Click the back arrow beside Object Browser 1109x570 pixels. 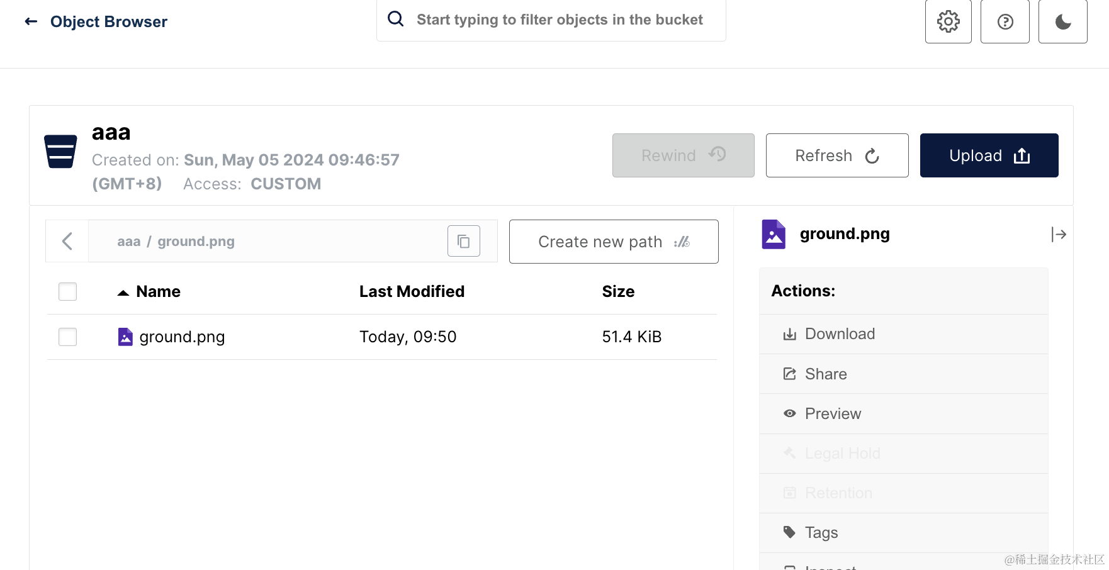pyautogui.click(x=31, y=22)
